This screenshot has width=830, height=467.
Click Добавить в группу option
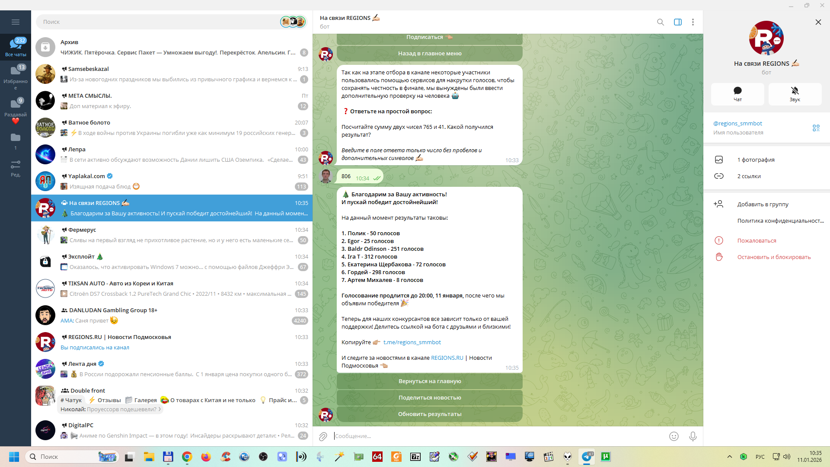[763, 204]
